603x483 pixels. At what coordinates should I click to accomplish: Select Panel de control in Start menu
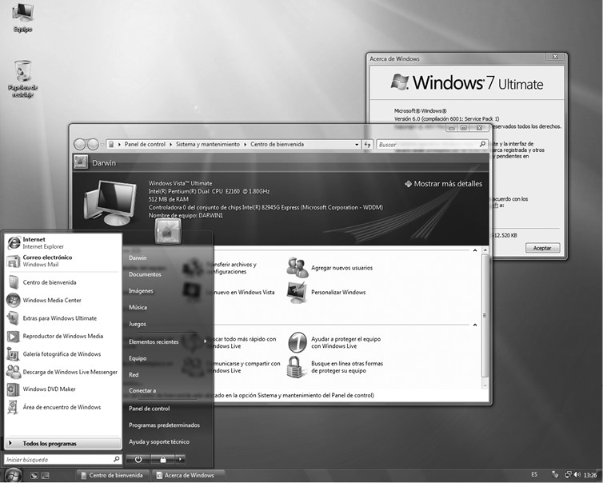click(x=149, y=408)
